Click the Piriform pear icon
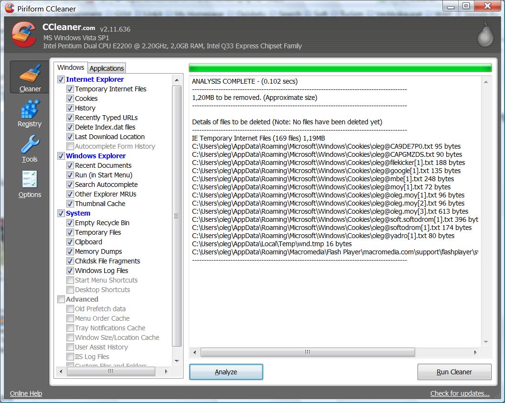 pyautogui.click(x=486, y=34)
